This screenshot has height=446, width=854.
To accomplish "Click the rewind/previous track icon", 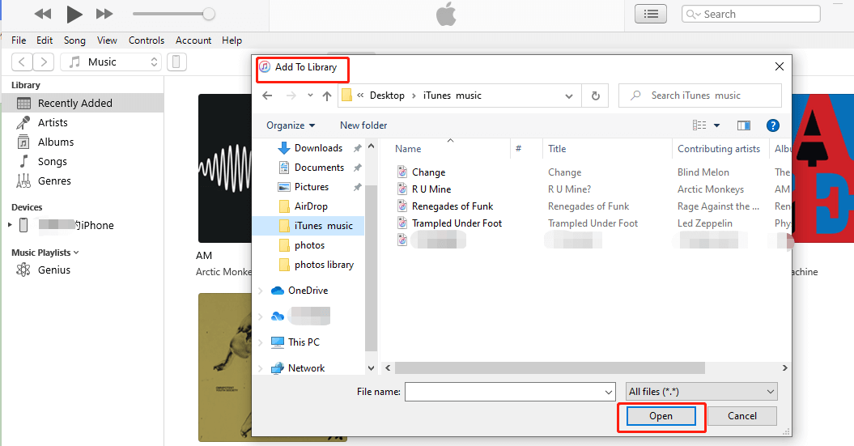I will click(43, 14).
